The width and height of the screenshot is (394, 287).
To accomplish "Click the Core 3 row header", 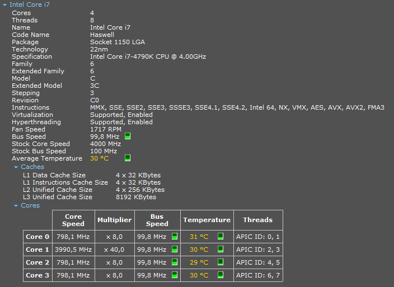I will pyautogui.click(x=37, y=275).
